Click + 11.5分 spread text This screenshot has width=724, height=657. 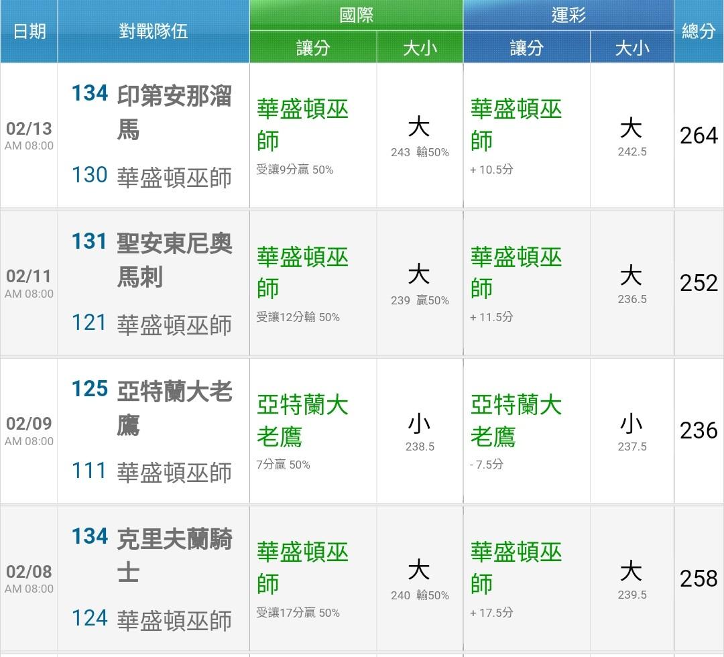tap(491, 317)
